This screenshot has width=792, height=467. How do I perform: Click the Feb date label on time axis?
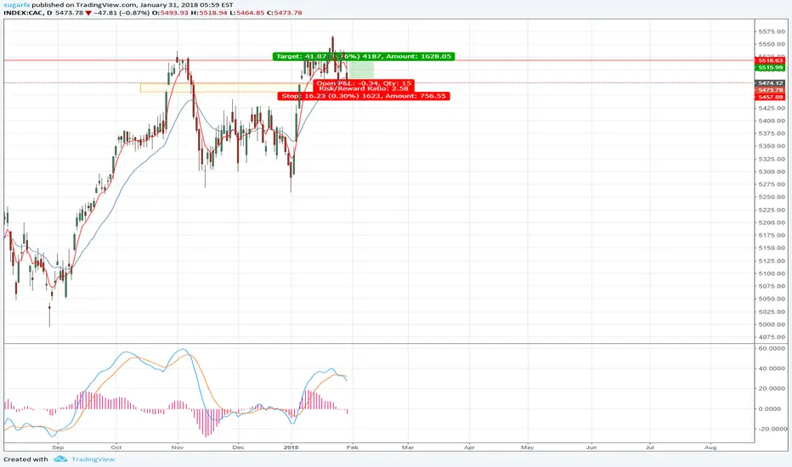352,447
